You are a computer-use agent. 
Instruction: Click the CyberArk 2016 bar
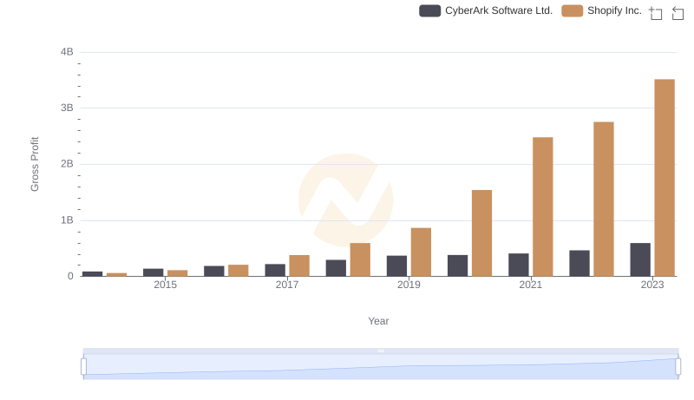[x=214, y=272]
